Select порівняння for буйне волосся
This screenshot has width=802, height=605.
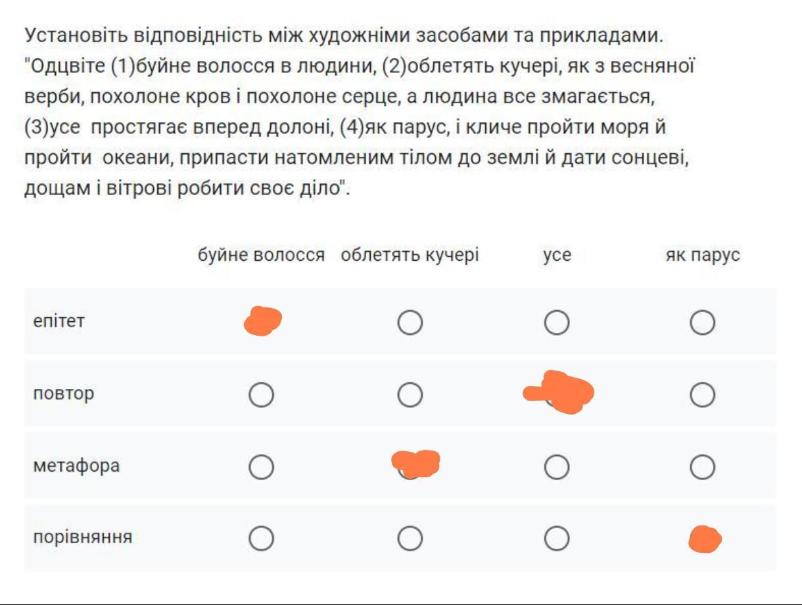(x=262, y=539)
